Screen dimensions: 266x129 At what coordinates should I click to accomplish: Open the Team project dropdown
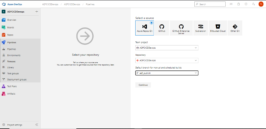click(167, 48)
